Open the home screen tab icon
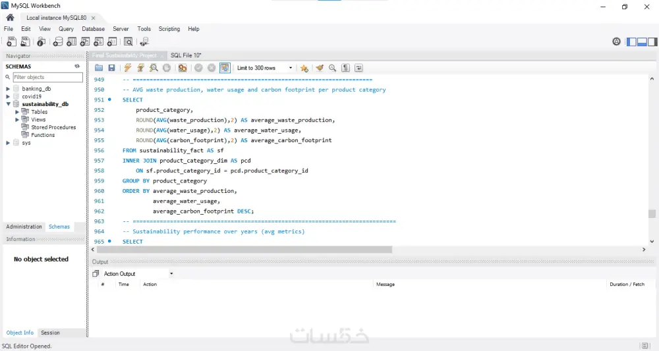 (10, 17)
